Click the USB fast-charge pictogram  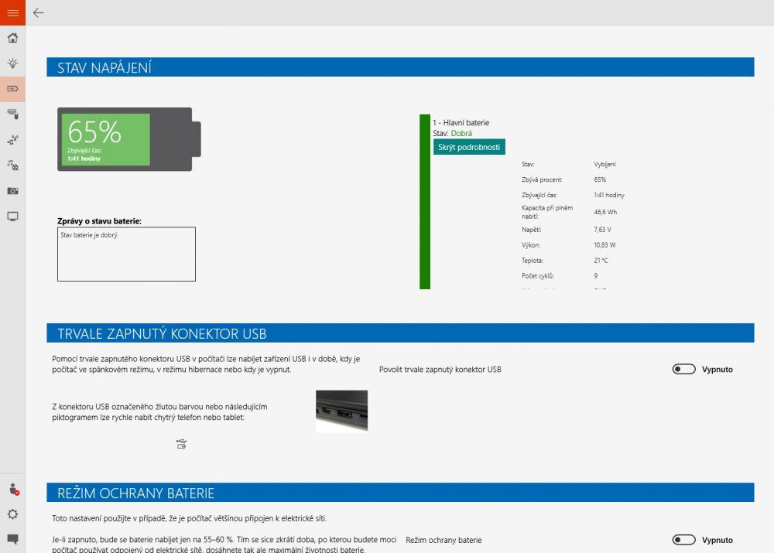point(180,443)
